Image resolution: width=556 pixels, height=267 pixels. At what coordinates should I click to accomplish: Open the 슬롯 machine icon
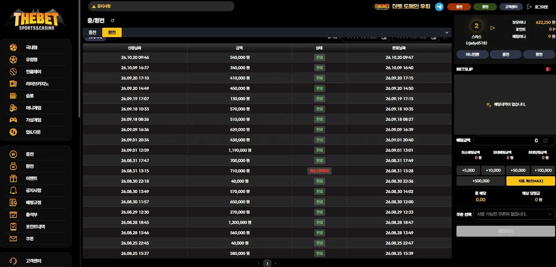click(13, 96)
